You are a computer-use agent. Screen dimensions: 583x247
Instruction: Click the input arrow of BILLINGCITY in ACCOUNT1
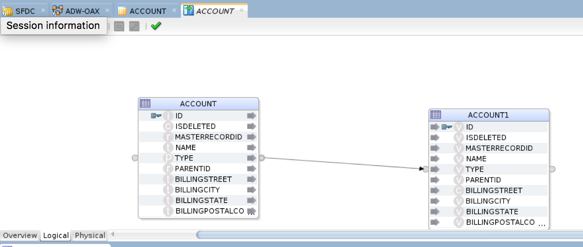[x=435, y=201]
